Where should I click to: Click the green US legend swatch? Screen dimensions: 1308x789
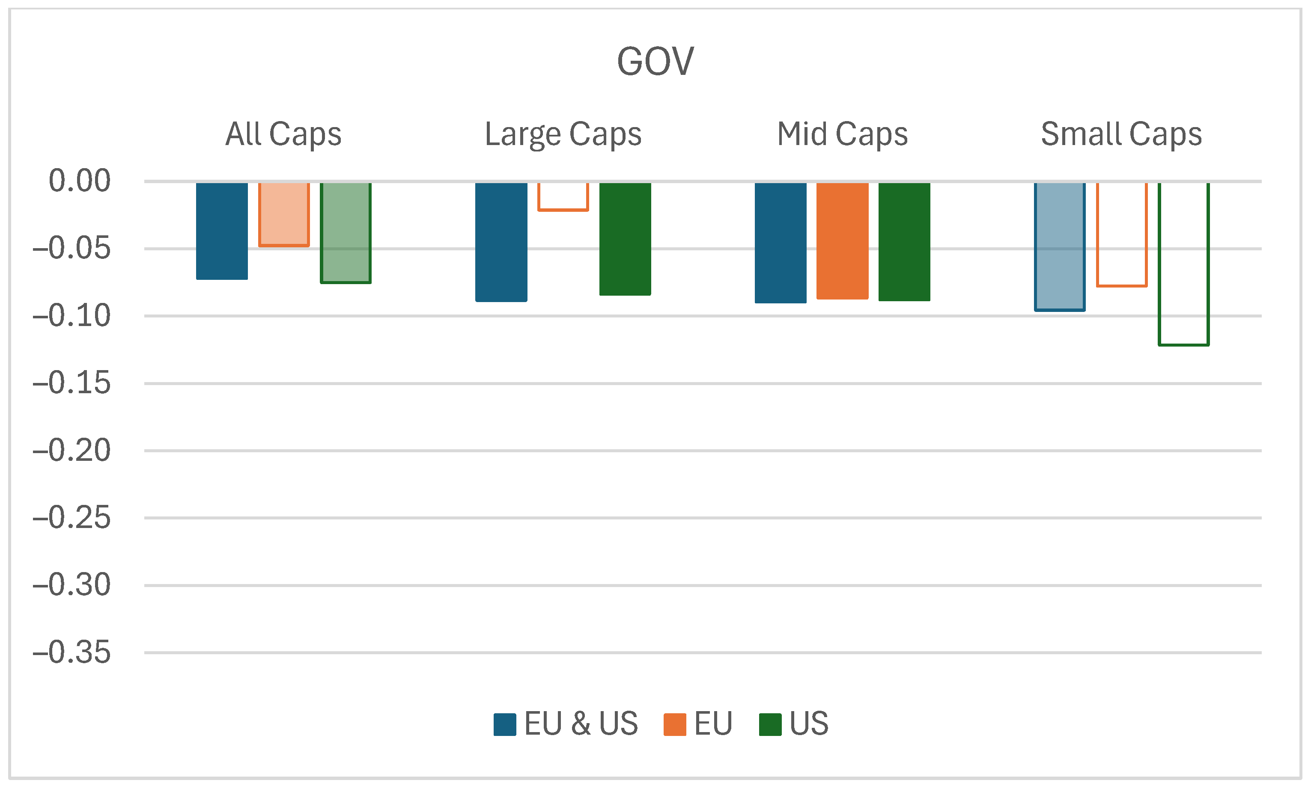pyautogui.click(x=770, y=725)
